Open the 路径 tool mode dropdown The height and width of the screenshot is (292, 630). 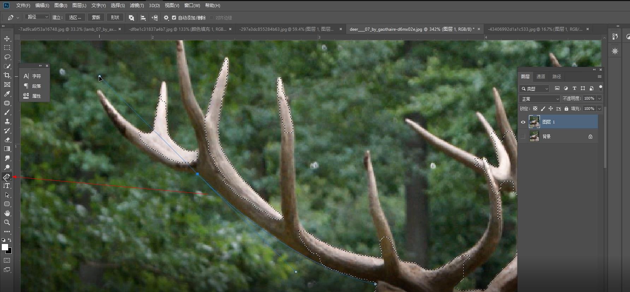pyautogui.click(x=37, y=17)
